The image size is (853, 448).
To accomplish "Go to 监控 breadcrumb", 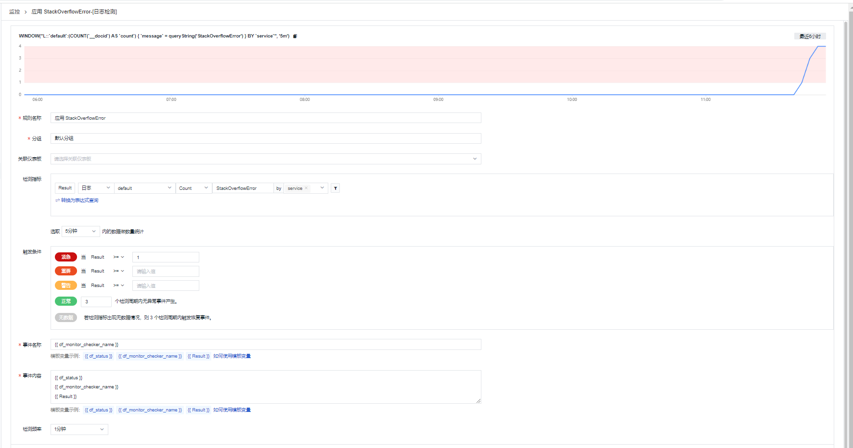I will [14, 12].
